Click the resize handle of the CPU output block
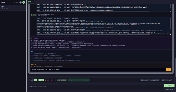This screenshot has width=176, height=92. coord(170,34)
